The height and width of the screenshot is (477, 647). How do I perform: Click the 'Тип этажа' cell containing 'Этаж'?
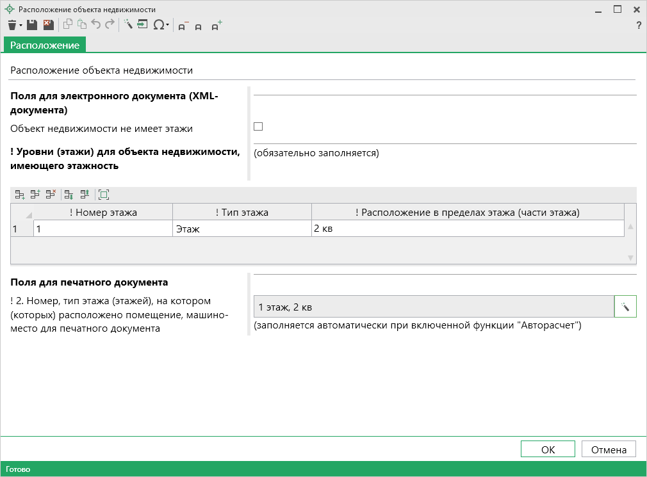[x=242, y=229]
